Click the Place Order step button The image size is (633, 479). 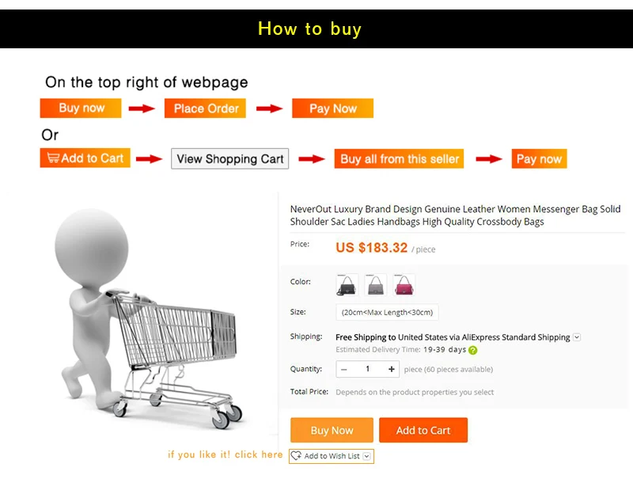click(x=205, y=108)
